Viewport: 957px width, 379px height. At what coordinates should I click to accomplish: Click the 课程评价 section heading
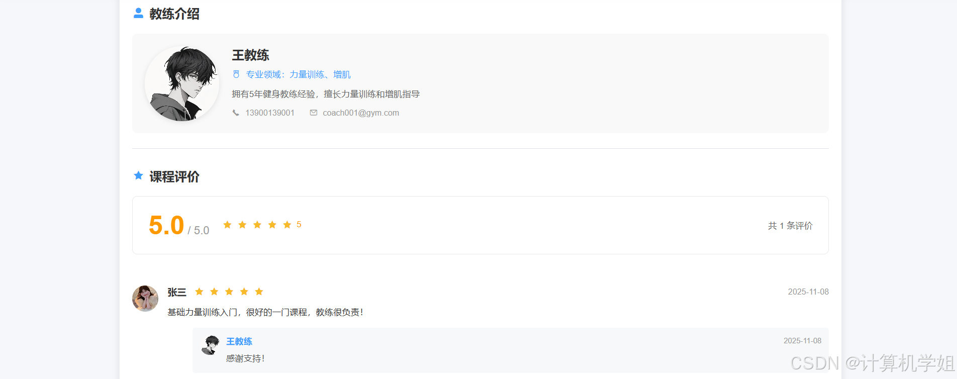tap(174, 176)
